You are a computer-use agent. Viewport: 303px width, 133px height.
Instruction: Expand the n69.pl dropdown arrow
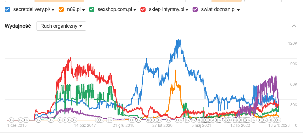pyautogui.click(x=84, y=10)
